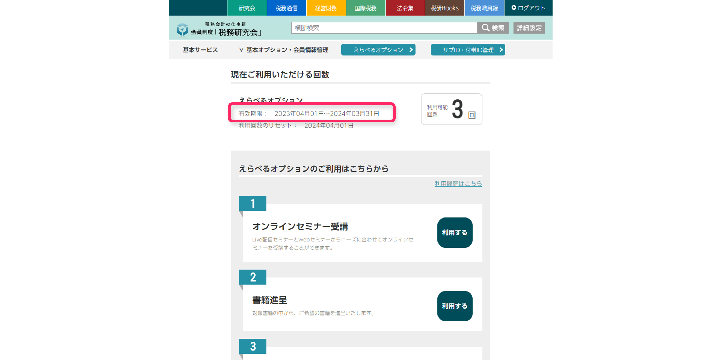Click the 検索 magnifier button
Viewport: 721px width, 360px height.
coord(493,28)
